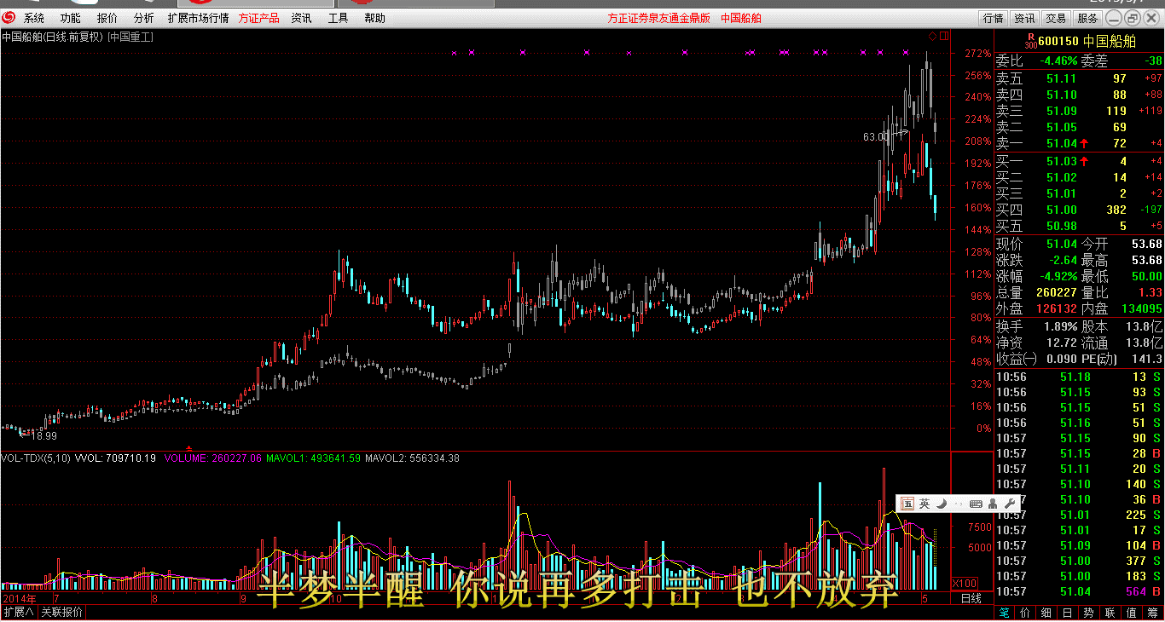Expand the 扩展 panel at bottom left
Viewport: 1165px width, 622px height.
(x=18, y=612)
